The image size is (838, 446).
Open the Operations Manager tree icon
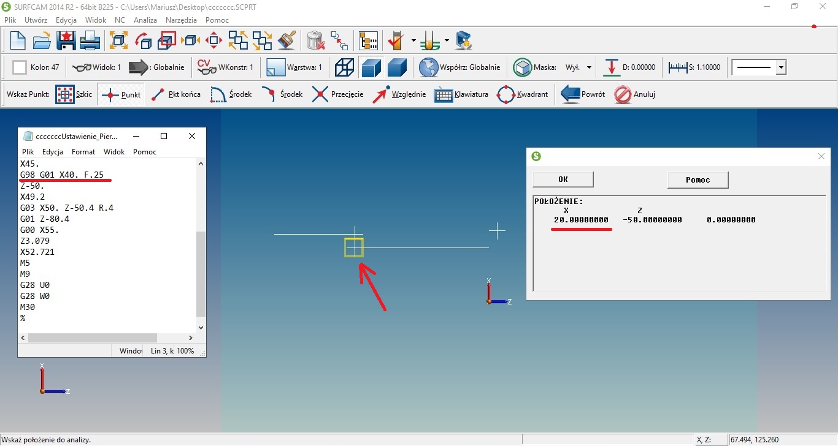[368, 41]
